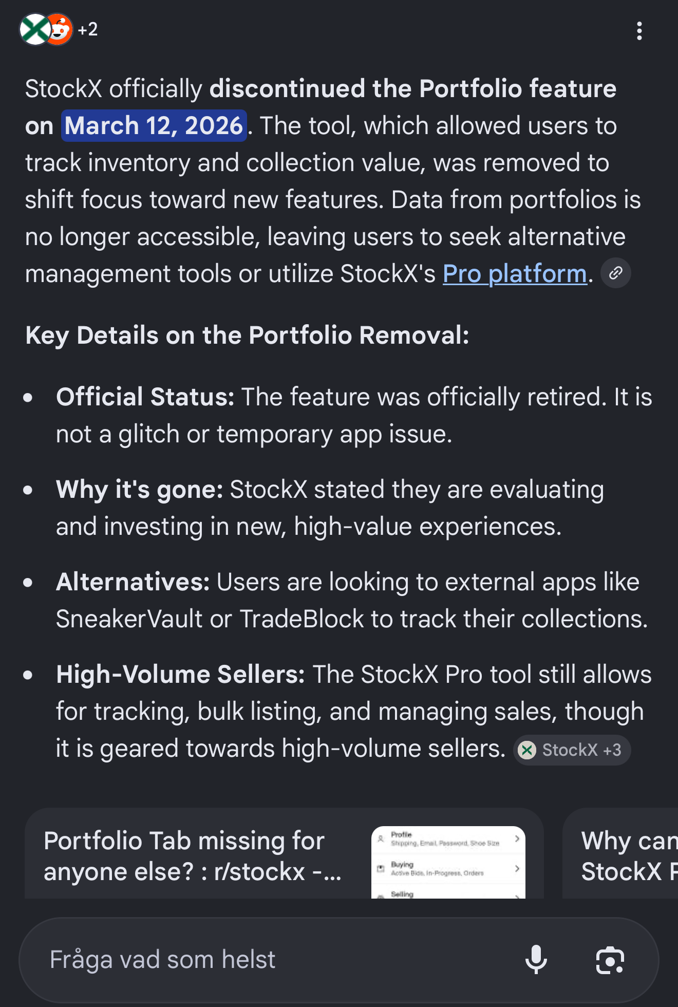Image resolution: width=678 pixels, height=1007 pixels.
Task: Expand the +2 additional sources indicator
Action: pos(88,30)
